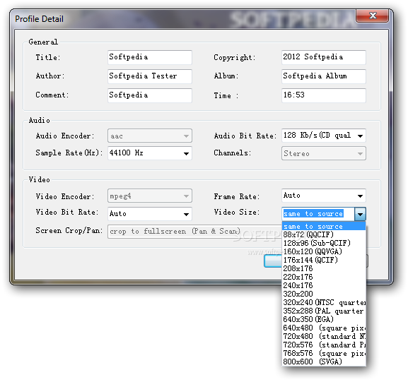Click the Title input field

pos(150,57)
